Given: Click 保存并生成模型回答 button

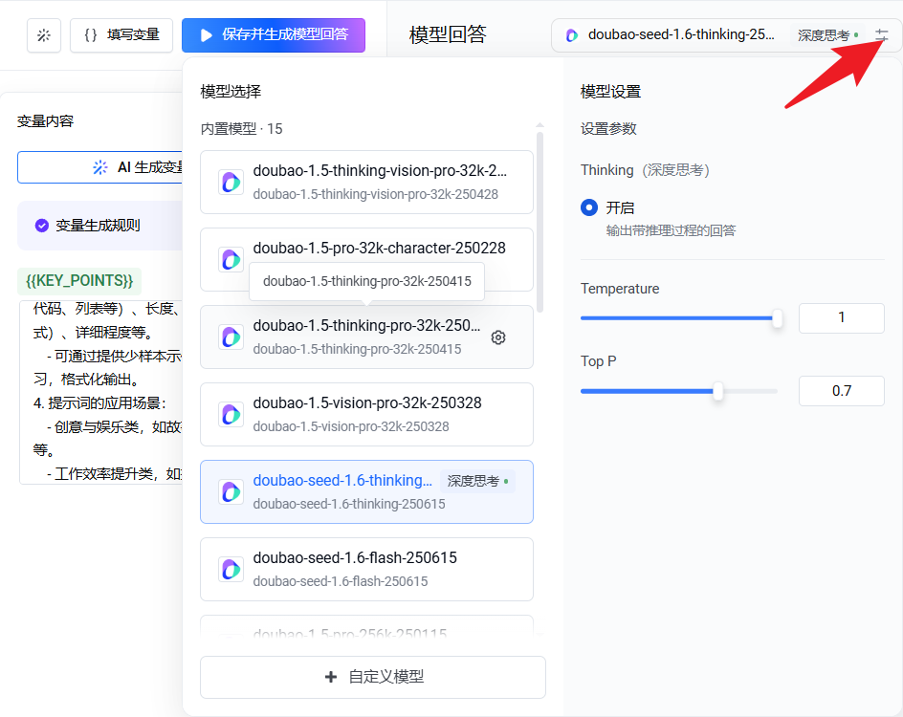Looking at the screenshot, I should coord(274,35).
